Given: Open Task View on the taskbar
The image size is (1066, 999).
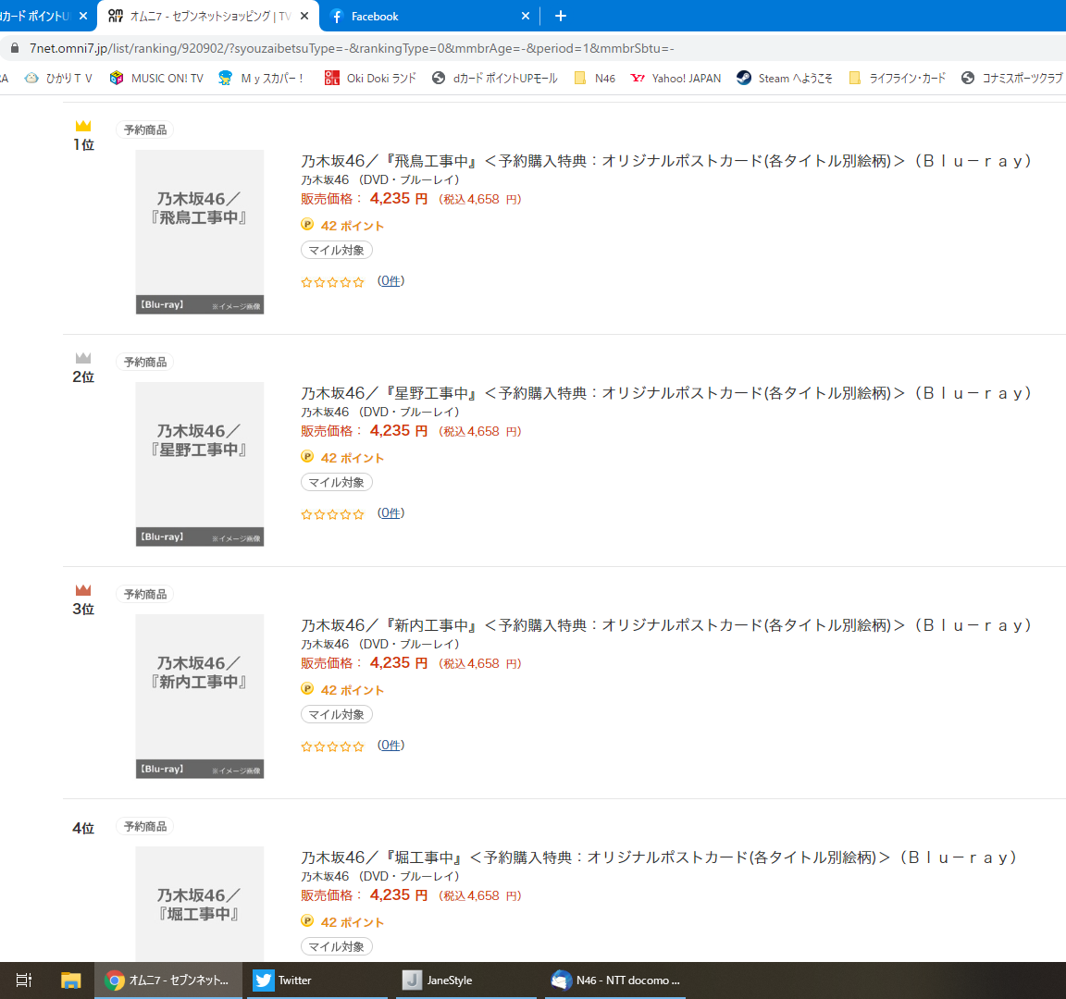Looking at the screenshot, I should coord(24,980).
